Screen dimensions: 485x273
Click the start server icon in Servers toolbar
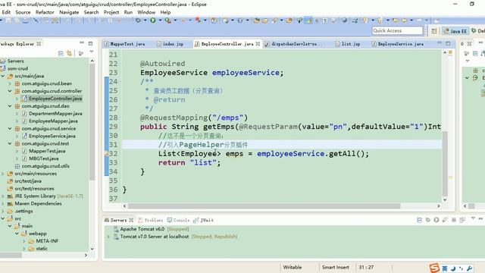click(436, 220)
